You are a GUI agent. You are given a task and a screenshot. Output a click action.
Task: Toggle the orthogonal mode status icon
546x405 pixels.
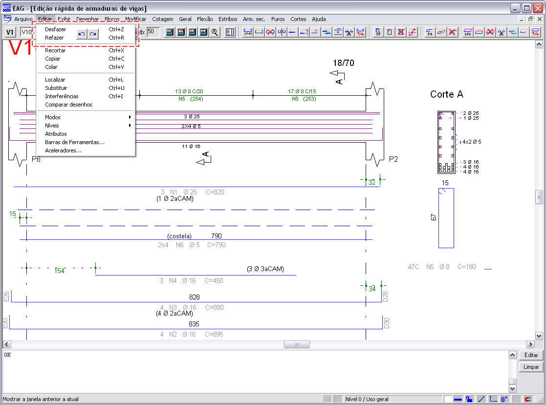493,399
